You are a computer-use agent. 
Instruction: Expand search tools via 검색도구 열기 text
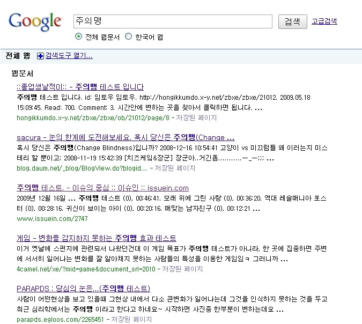69,56
